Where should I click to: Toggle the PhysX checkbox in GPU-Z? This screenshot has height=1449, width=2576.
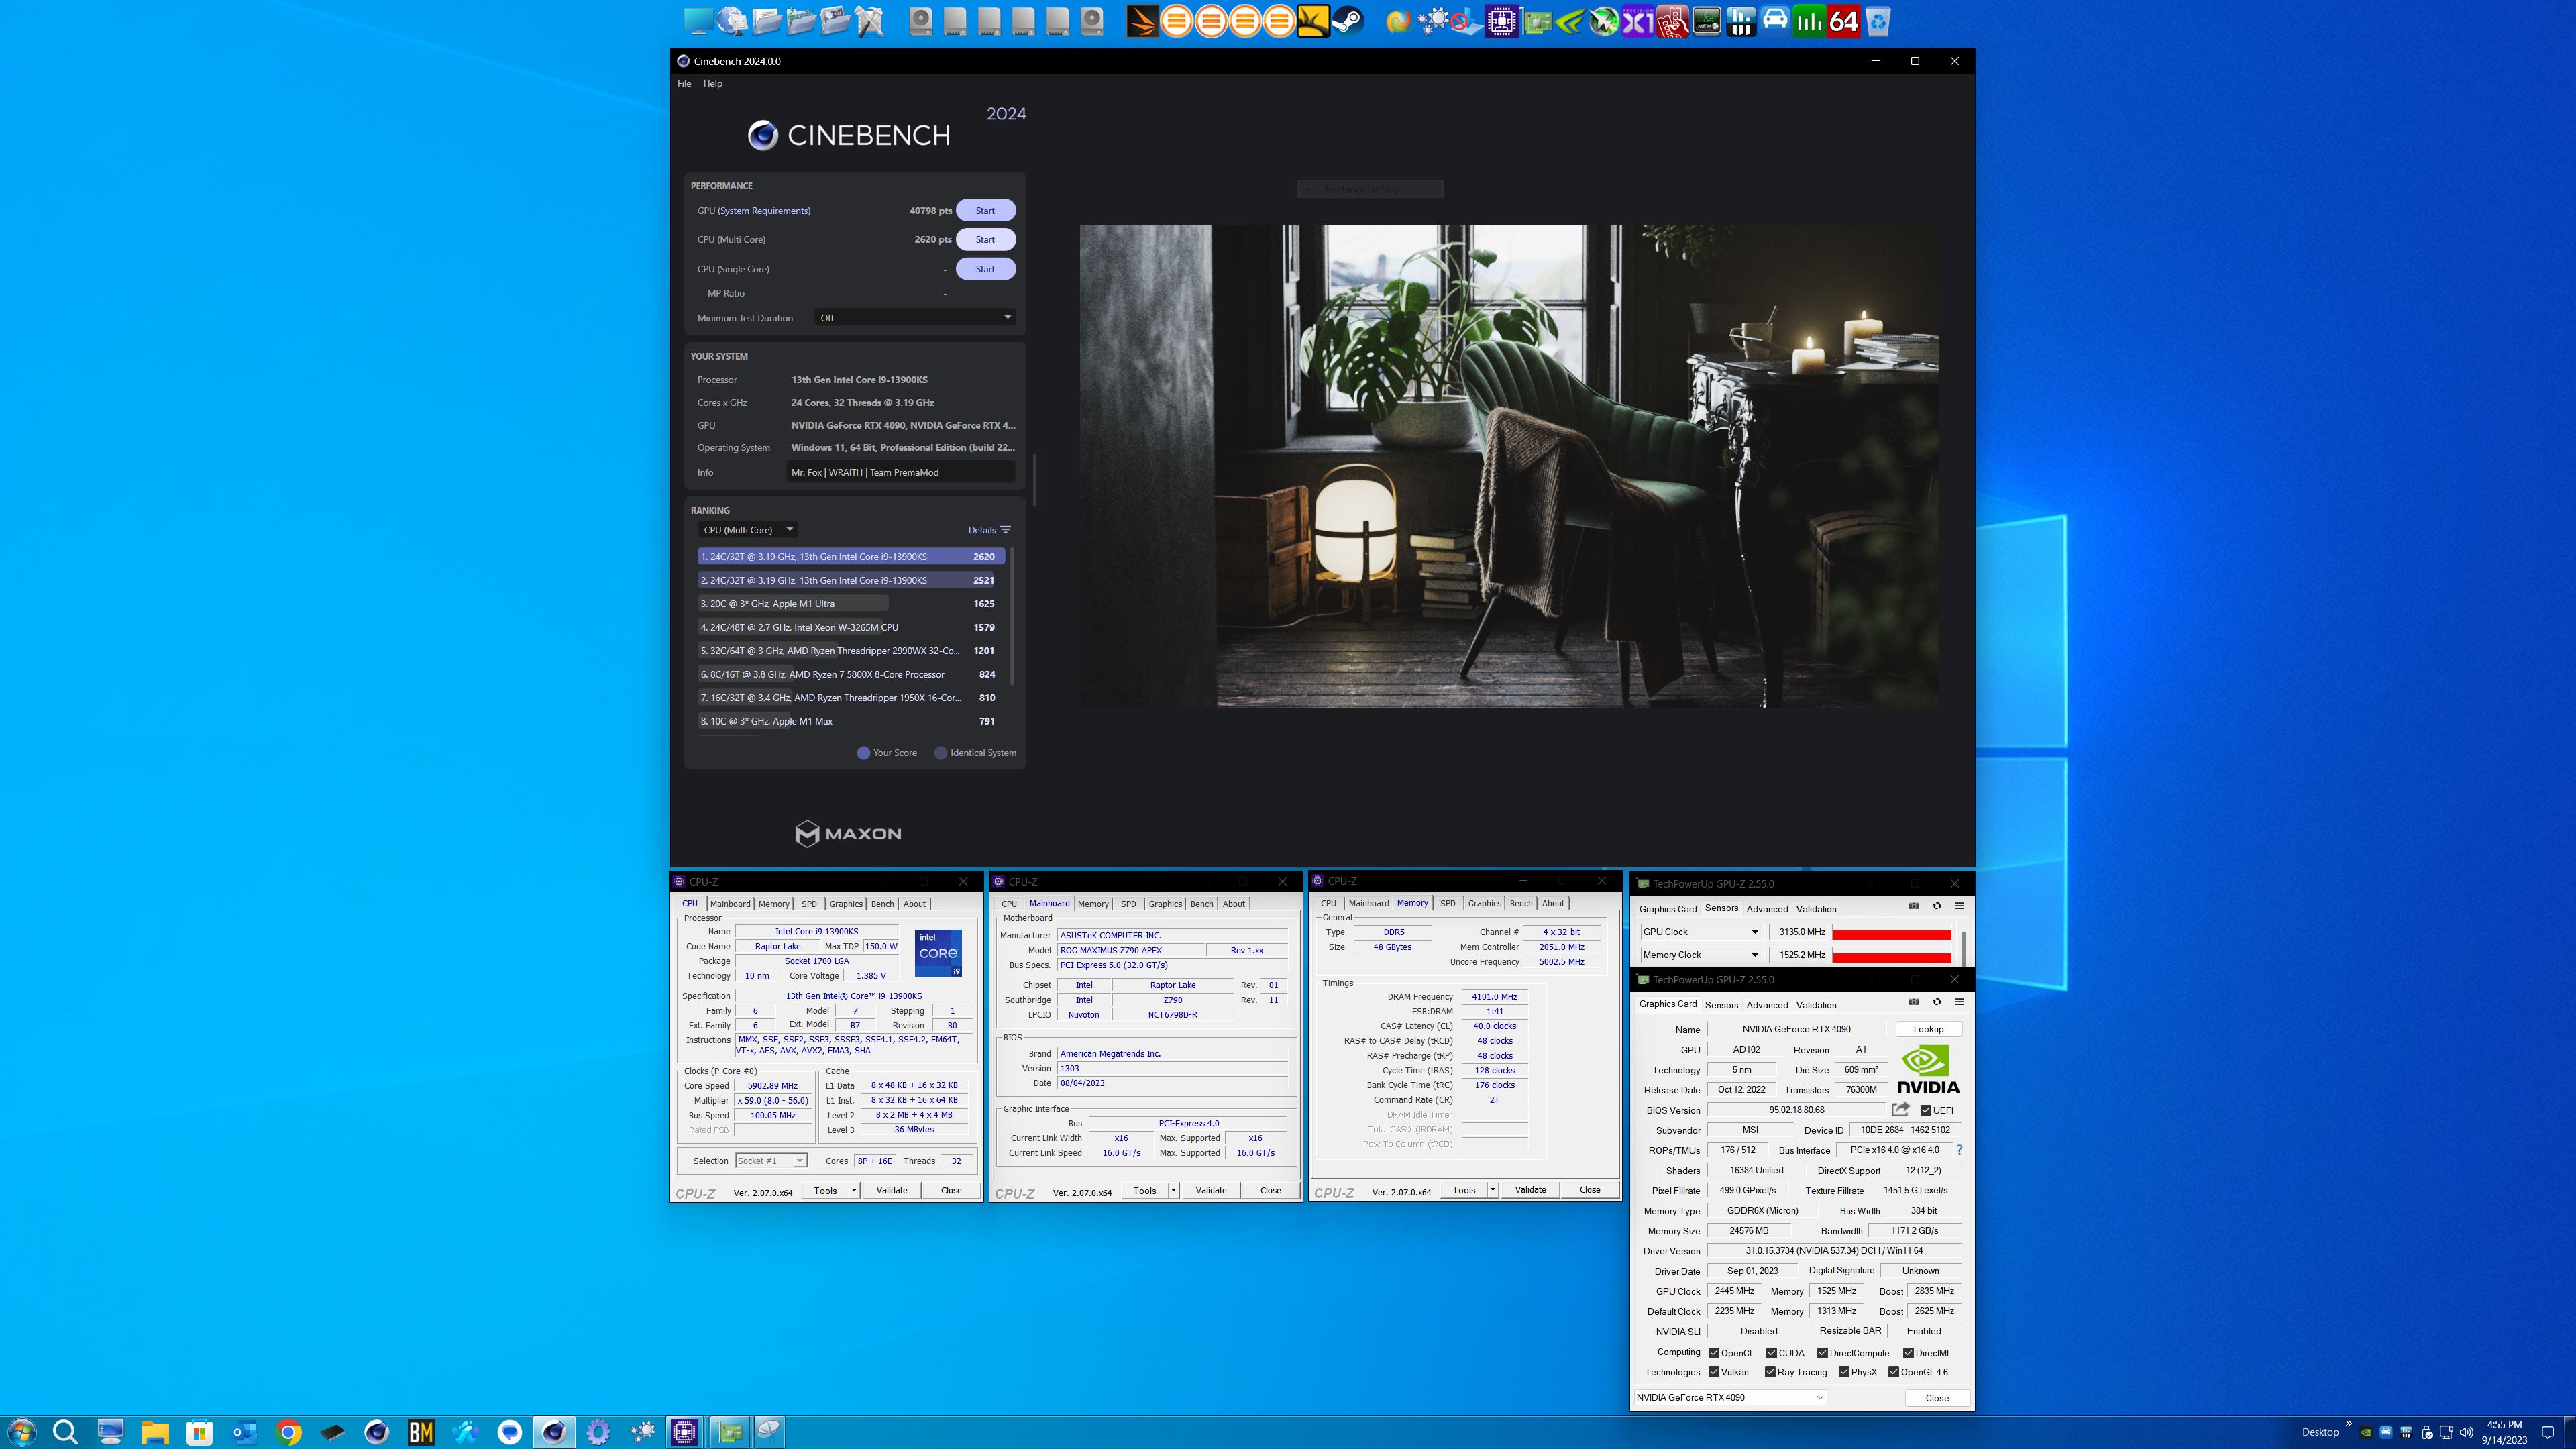pyautogui.click(x=1844, y=1372)
